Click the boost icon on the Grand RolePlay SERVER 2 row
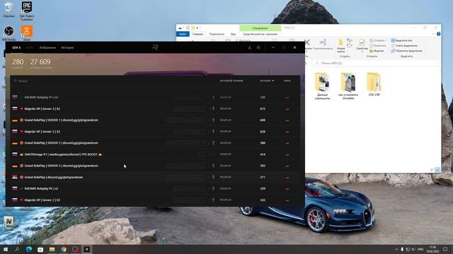 (x=214, y=143)
